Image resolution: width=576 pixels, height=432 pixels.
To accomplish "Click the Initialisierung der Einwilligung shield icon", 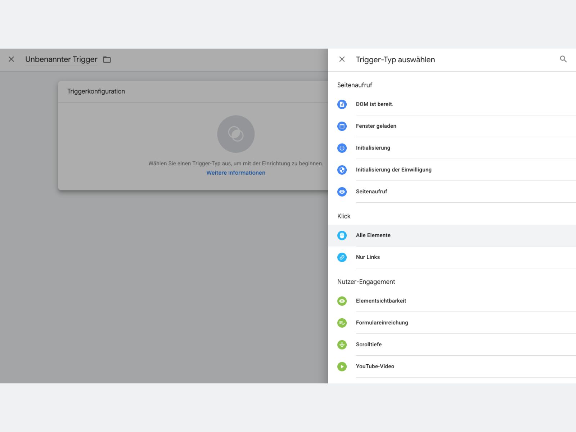I will pos(342,170).
